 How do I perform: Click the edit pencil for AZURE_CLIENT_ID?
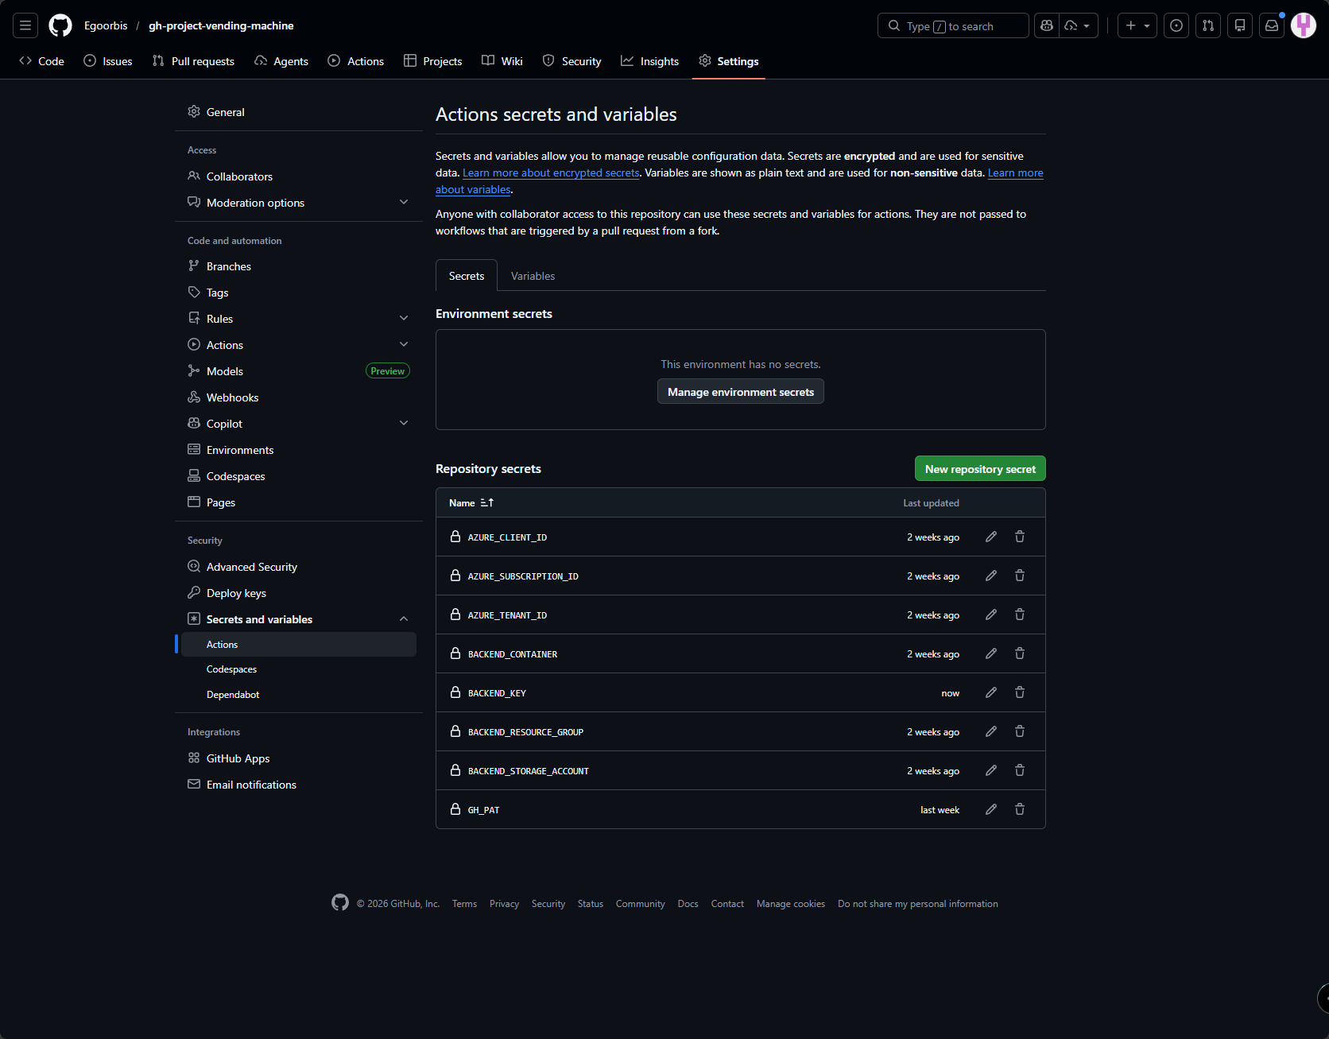tap(991, 537)
